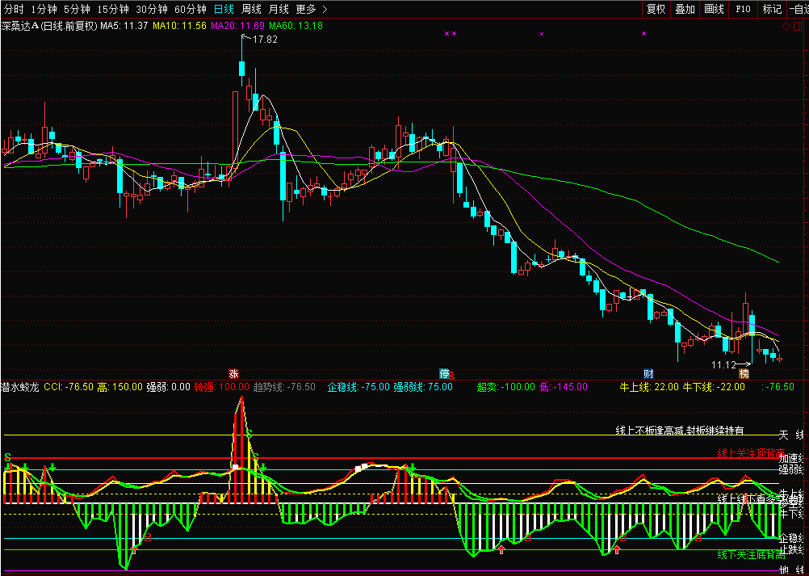Image resolution: width=809 pixels, height=576 pixels.
Task: Click the red 涨 event marker icon
Action: point(233,374)
